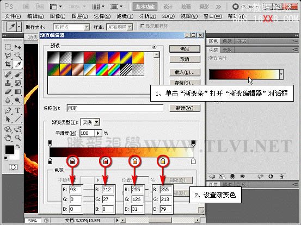Pick the Zoom magnifier tool

pyautogui.click(x=17, y=137)
